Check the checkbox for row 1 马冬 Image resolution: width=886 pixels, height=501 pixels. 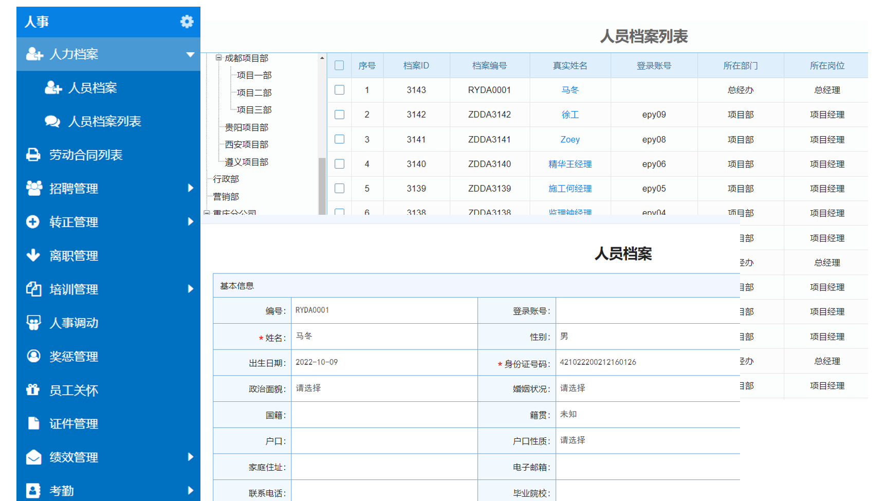[x=339, y=90]
